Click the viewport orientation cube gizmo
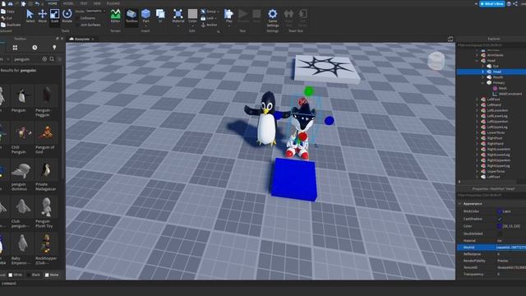Screen dimensions: 526x296 tap(436, 61)
